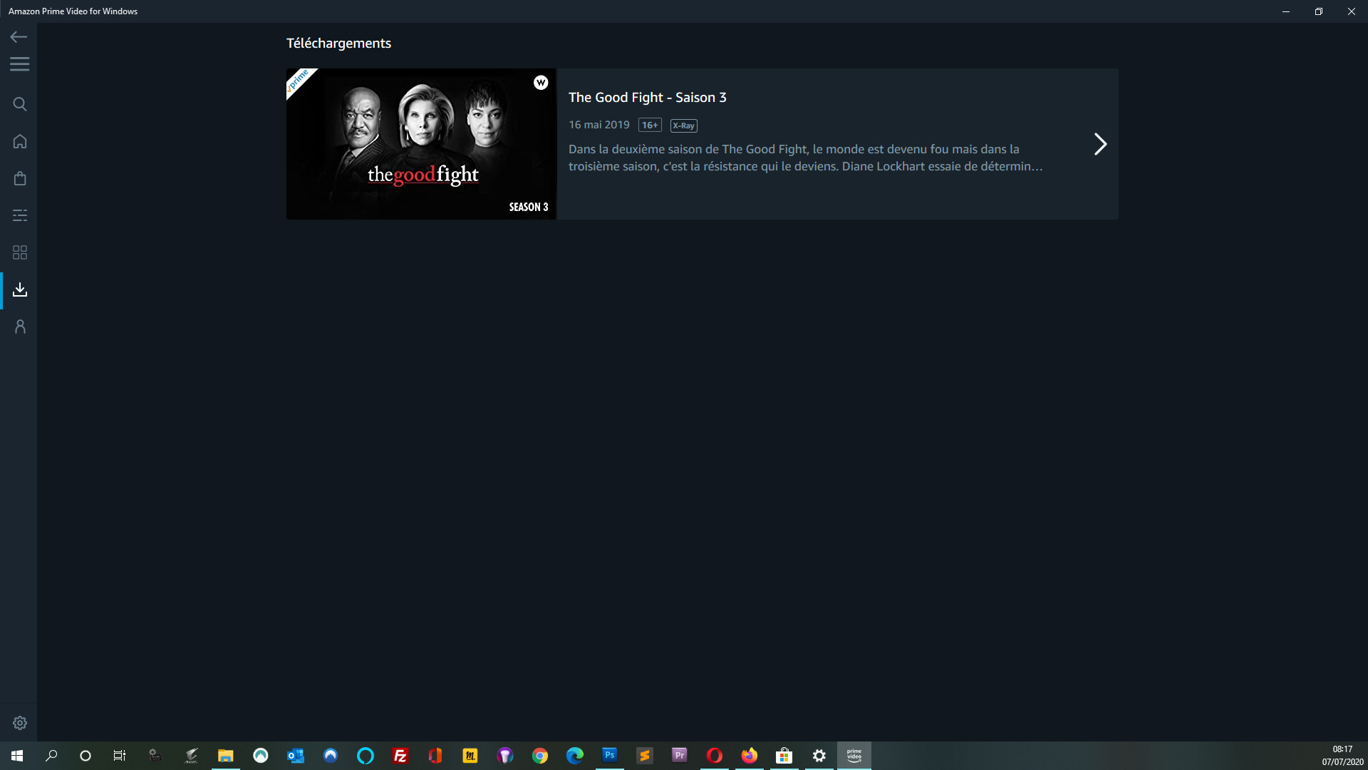Open search in Prime Video sidebar
This screenshot has width=1368, height=770.
click(20, 104)
